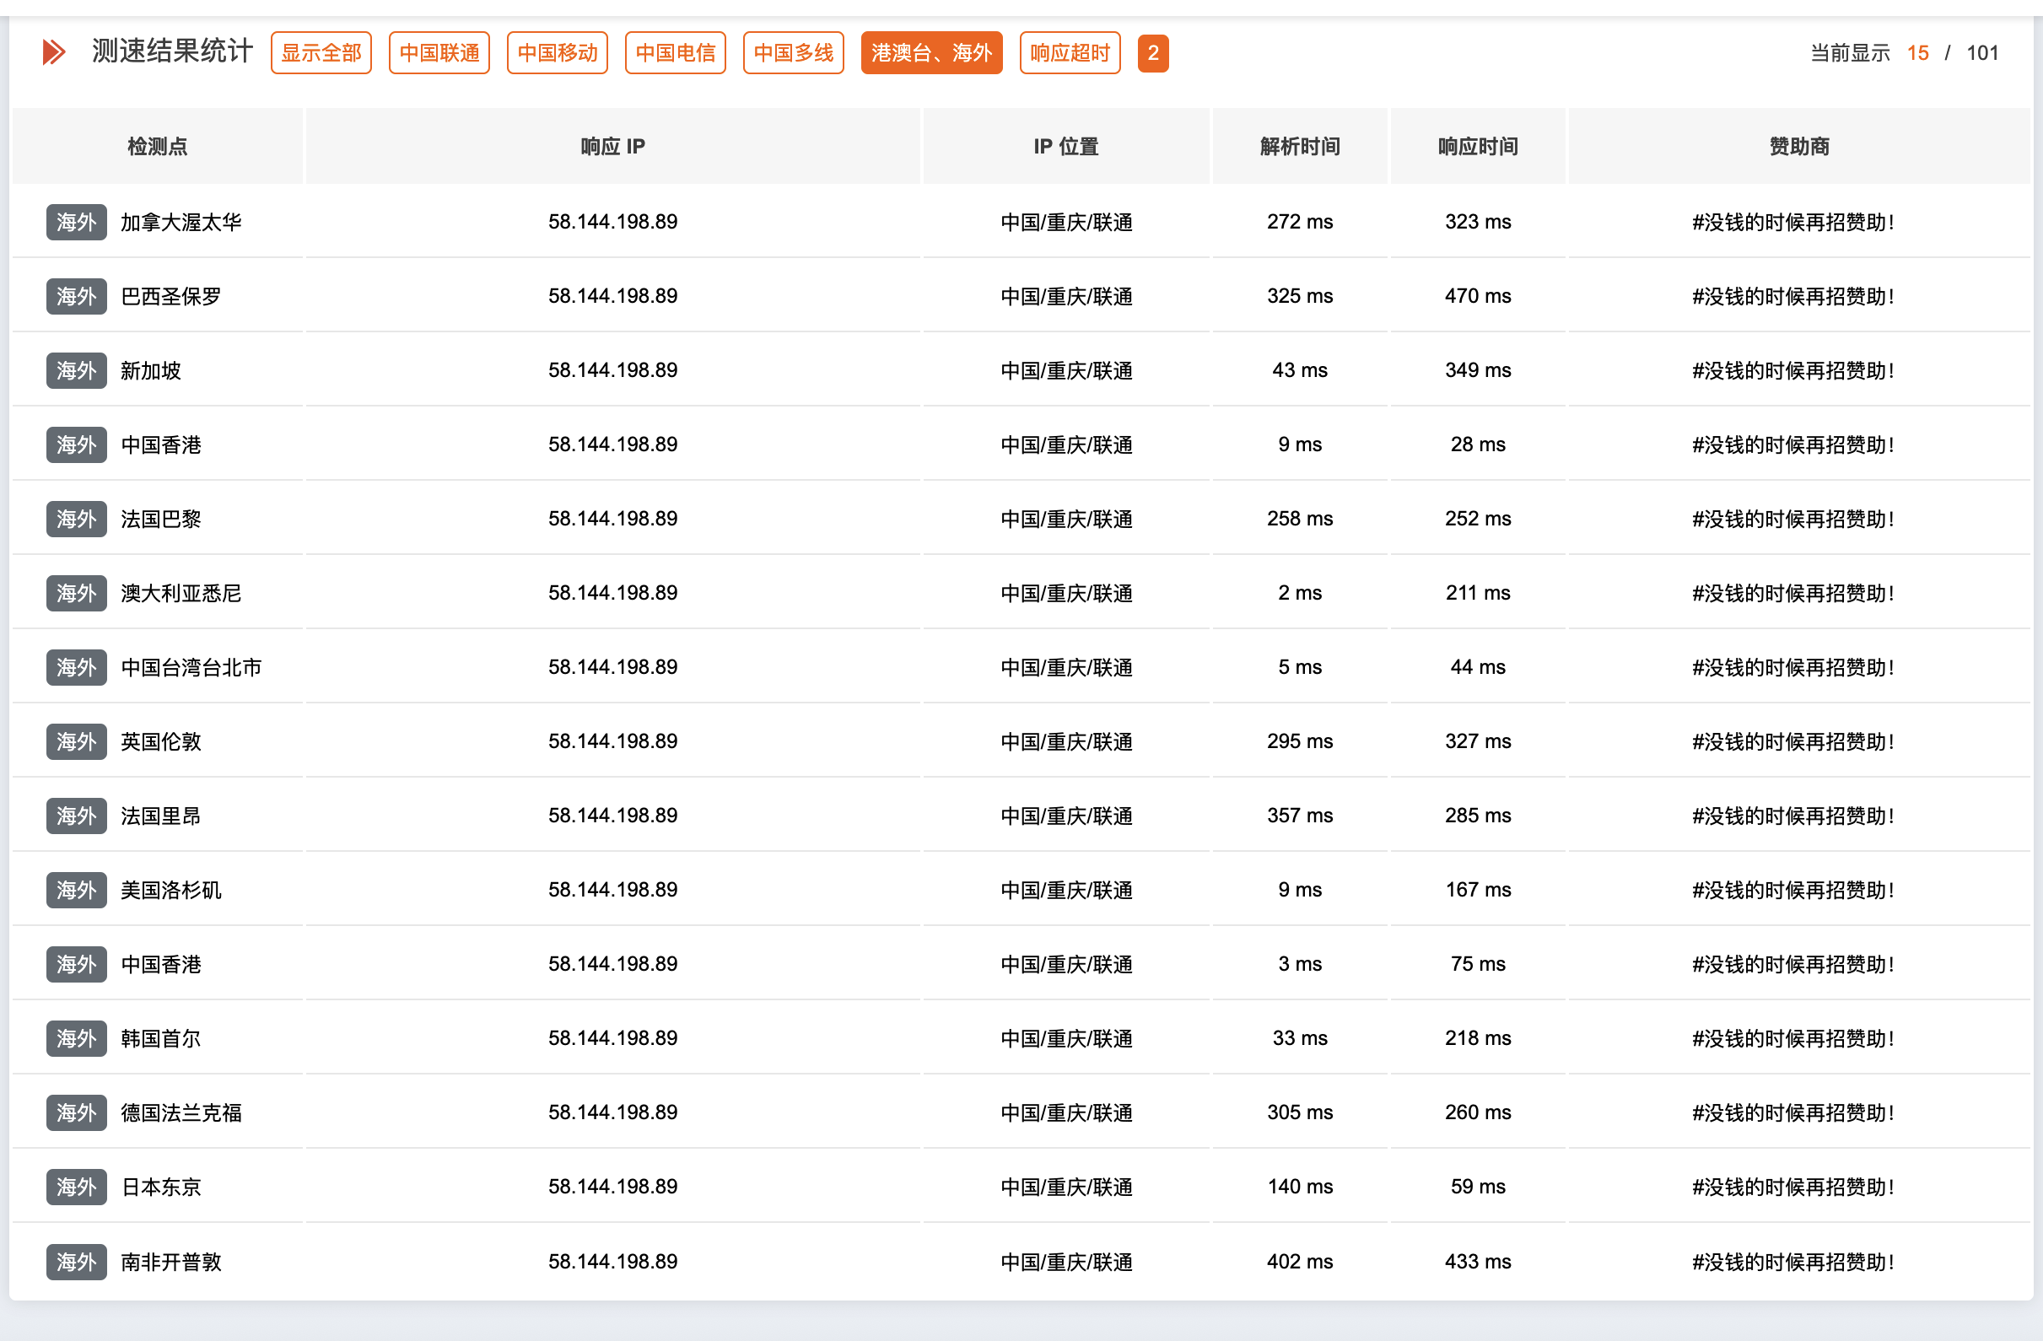Click the 海外 tag for 加拿大渥太华

point(77,222)
